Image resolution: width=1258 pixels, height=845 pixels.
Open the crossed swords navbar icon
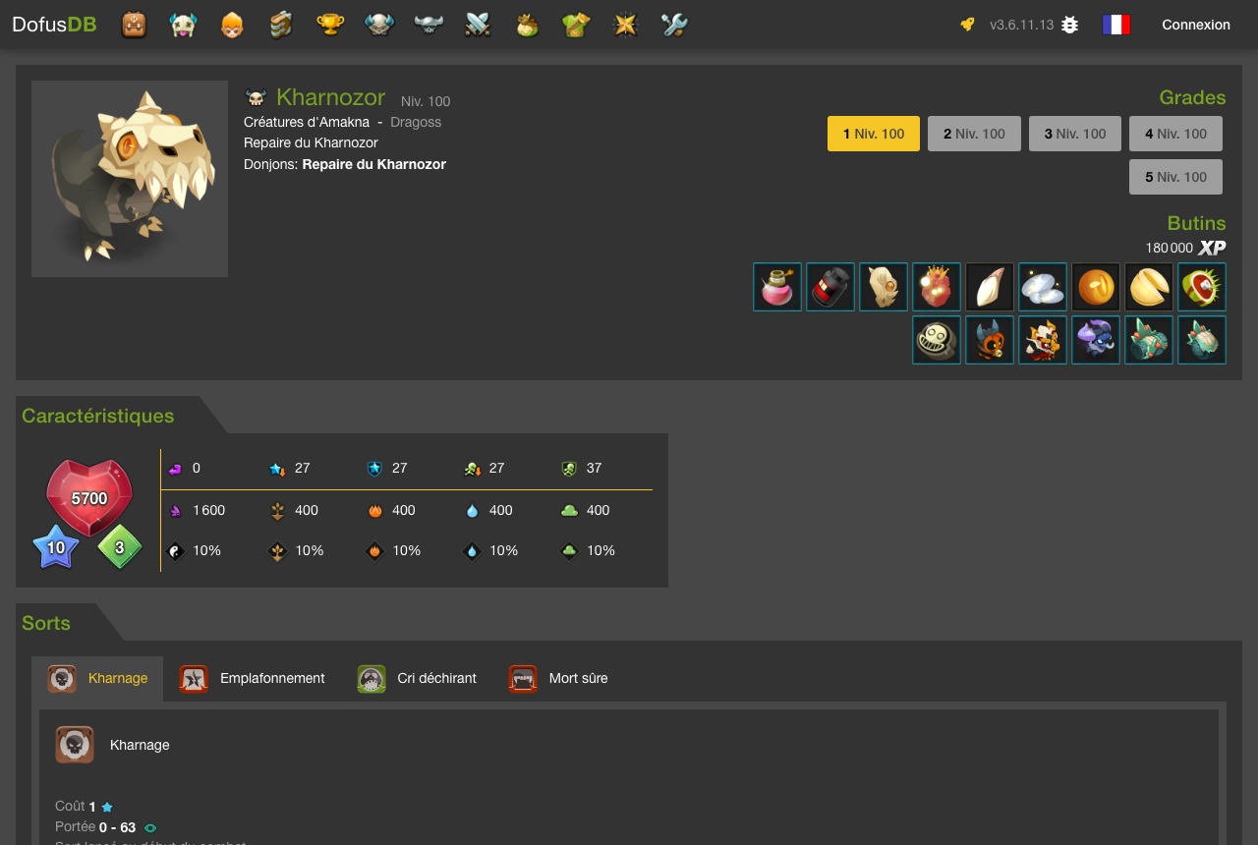click(x=478, y=25)
